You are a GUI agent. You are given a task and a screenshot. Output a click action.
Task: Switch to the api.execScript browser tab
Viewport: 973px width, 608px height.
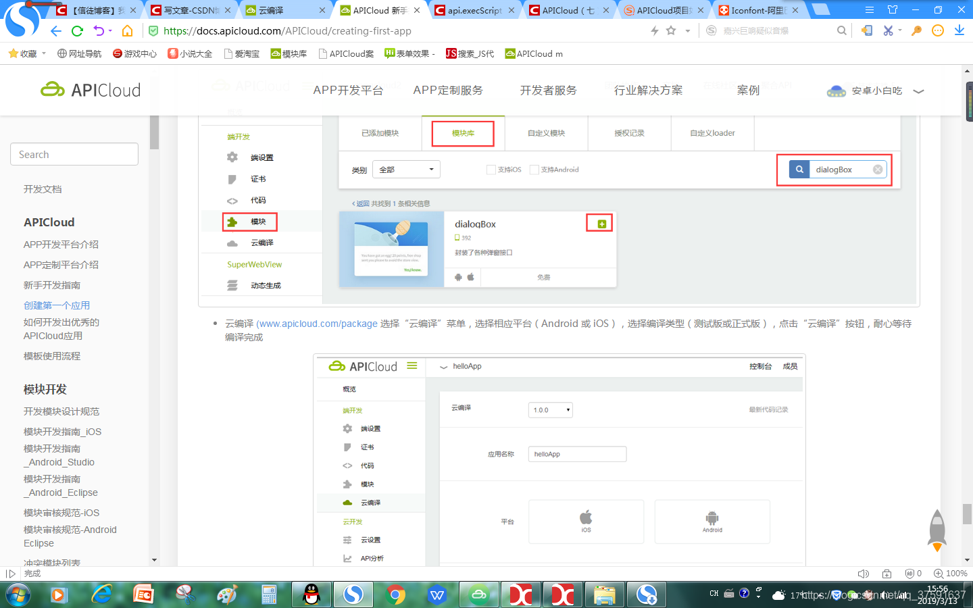[476, 10]
